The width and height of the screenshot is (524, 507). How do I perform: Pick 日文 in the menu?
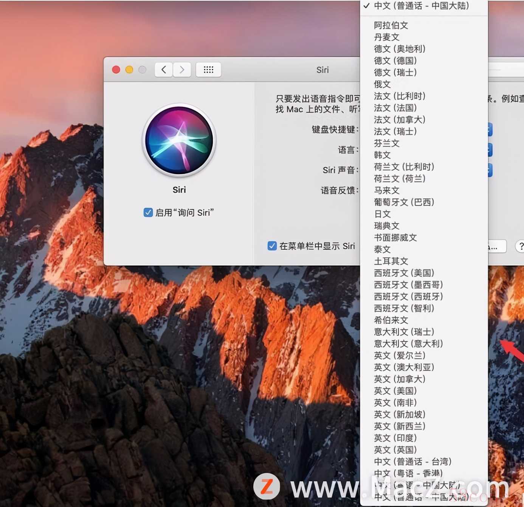click(x=424, y=214)
